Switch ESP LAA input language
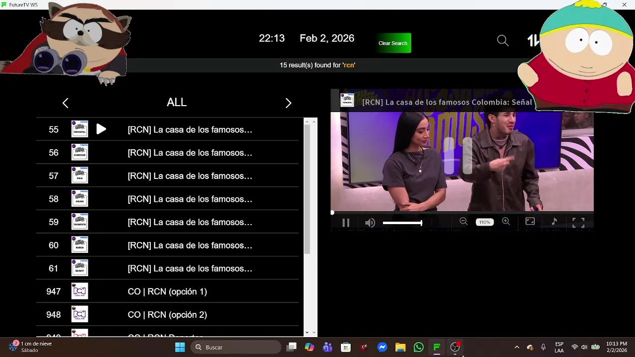The image size is (635, 357). [559, 347]
